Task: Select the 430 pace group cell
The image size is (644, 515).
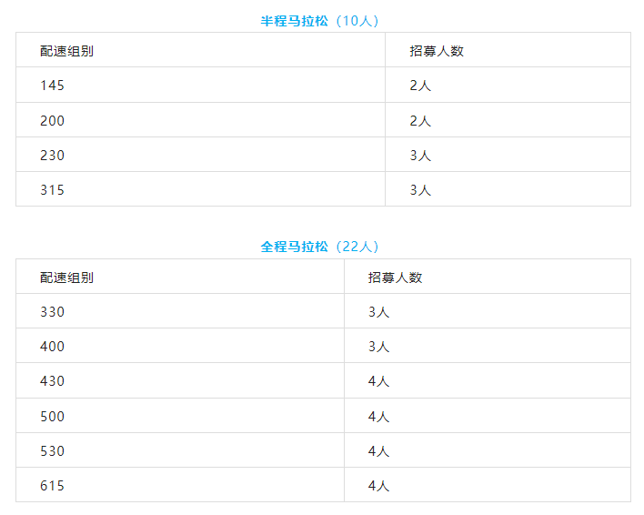Action: pyautogui.click(x=53, y=381)
